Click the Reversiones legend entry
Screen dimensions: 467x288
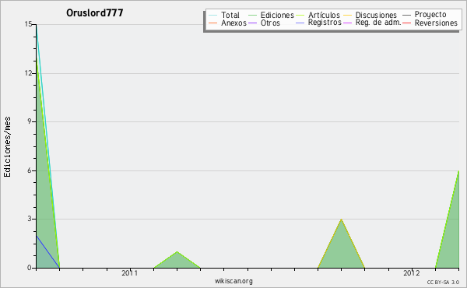(430, 23)
